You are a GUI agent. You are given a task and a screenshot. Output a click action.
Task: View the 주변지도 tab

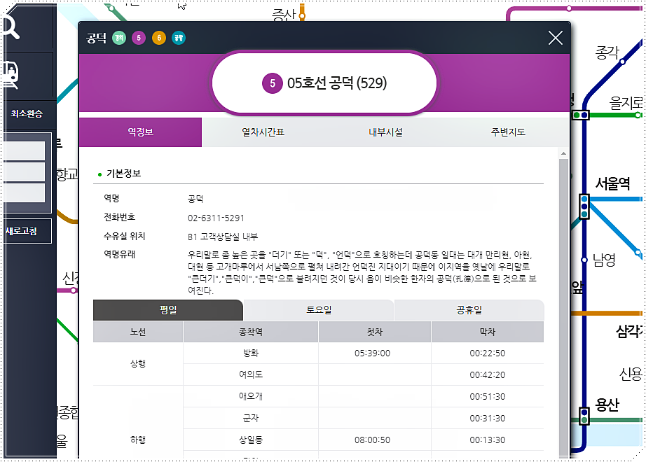(507, 132)
